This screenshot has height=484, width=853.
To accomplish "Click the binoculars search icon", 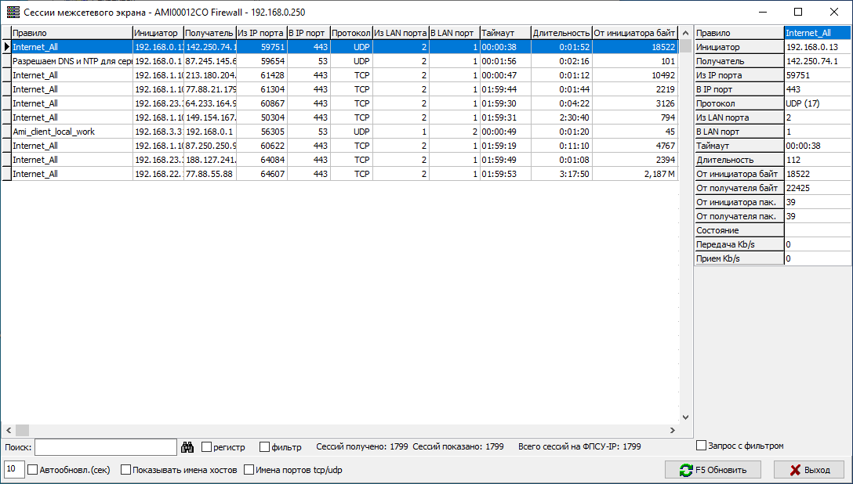I will (x=187, y=447).
